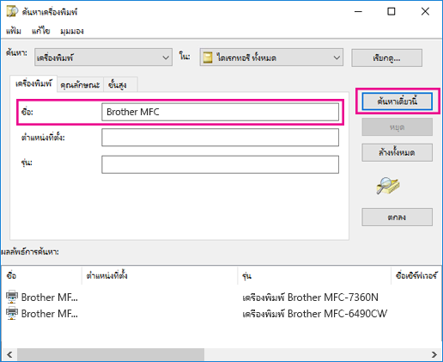This screenshot has width=443, height=362.
Task: Sort results by the รุ่น column header
Action: [x=314, y=275]
